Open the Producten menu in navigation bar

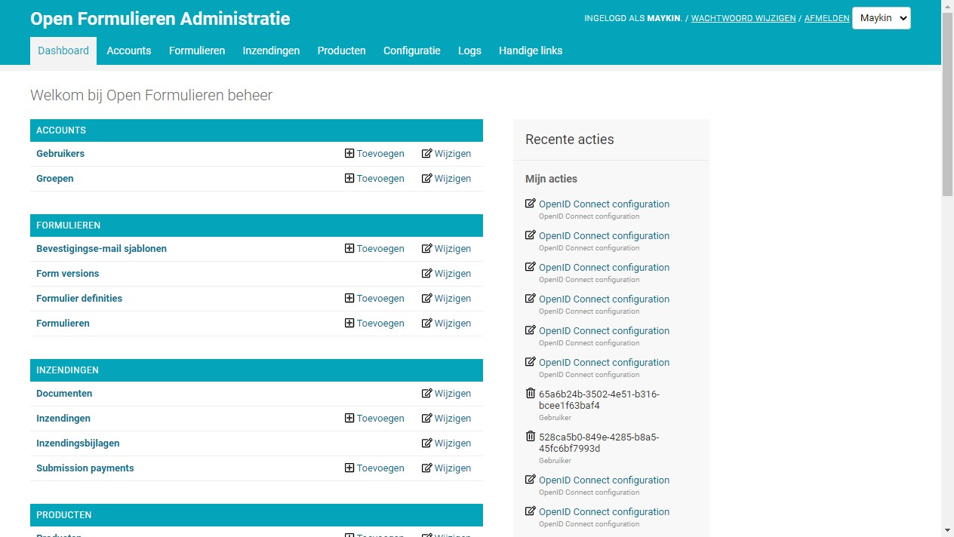341,51
